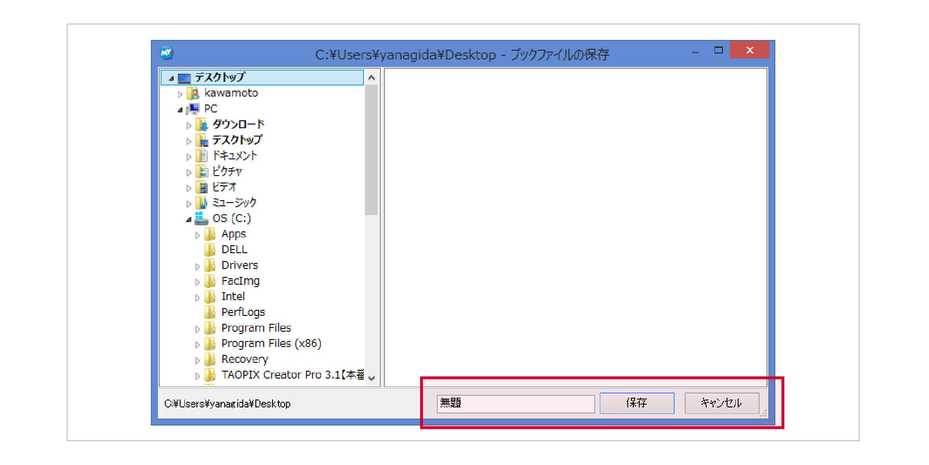The width and height of the screenshot is (929, 465).
Task: Click the PerfLogs folder icon
Action: (x=210, y=312)
